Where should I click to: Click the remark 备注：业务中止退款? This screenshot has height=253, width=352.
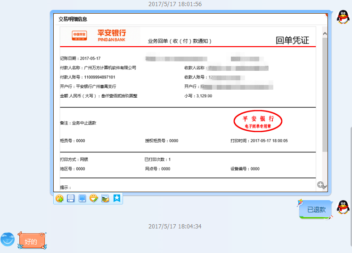coord(78,123)
